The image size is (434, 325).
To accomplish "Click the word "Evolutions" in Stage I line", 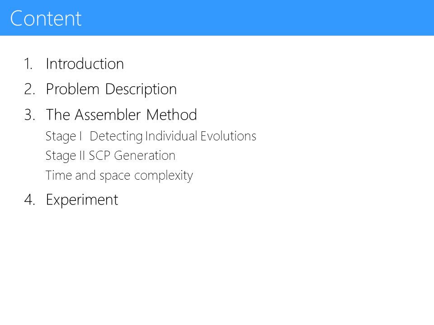I will coord(228,136).
